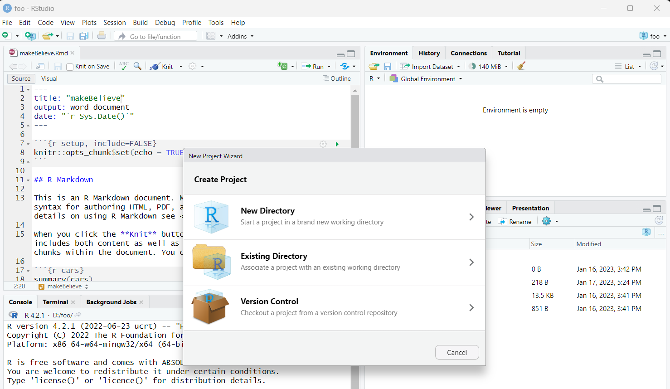Open the Session menu

click(x=114, y=23)
